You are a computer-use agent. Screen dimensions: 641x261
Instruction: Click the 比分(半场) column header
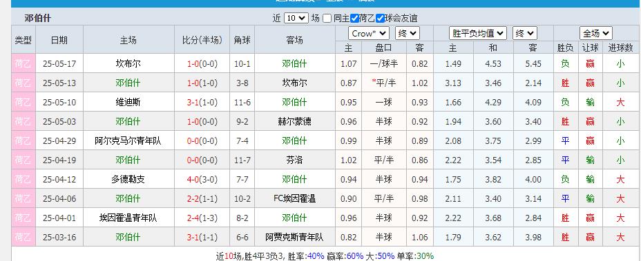click(202, 40)
